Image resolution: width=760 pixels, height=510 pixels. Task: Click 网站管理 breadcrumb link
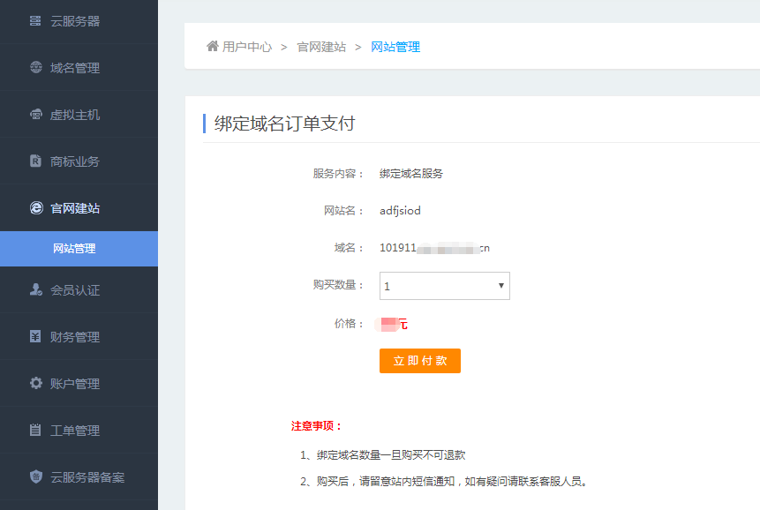pos(395,47)
